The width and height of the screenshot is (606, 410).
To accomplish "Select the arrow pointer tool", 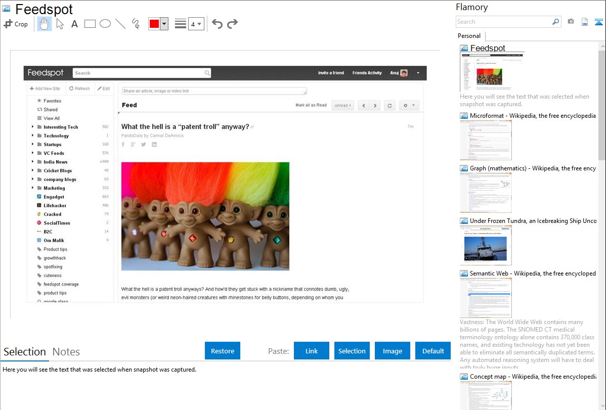I will pos(60,24).
